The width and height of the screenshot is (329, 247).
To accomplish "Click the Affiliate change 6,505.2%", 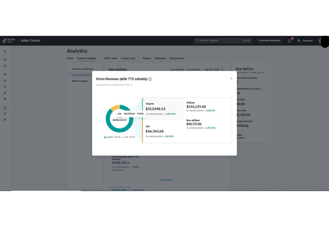I will tap(211, 111).
